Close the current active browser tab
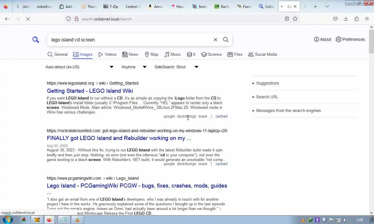This screenshot has width=374, height=224. pos(295,6)
